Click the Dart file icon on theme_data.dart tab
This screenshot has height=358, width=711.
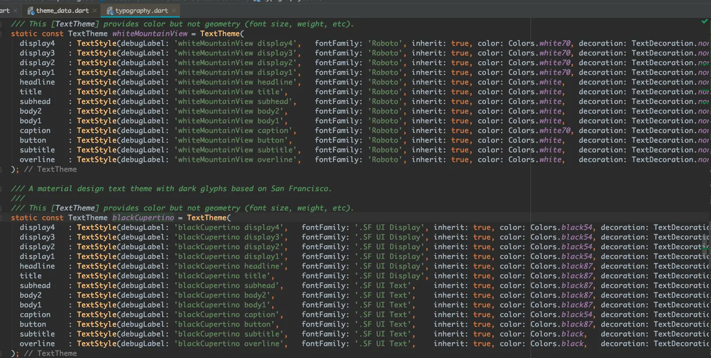tap(31, 11)
